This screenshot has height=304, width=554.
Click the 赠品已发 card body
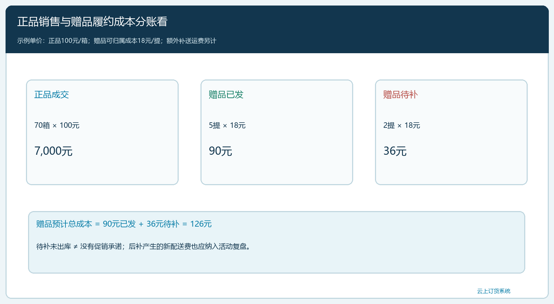[x=277, y=132]
